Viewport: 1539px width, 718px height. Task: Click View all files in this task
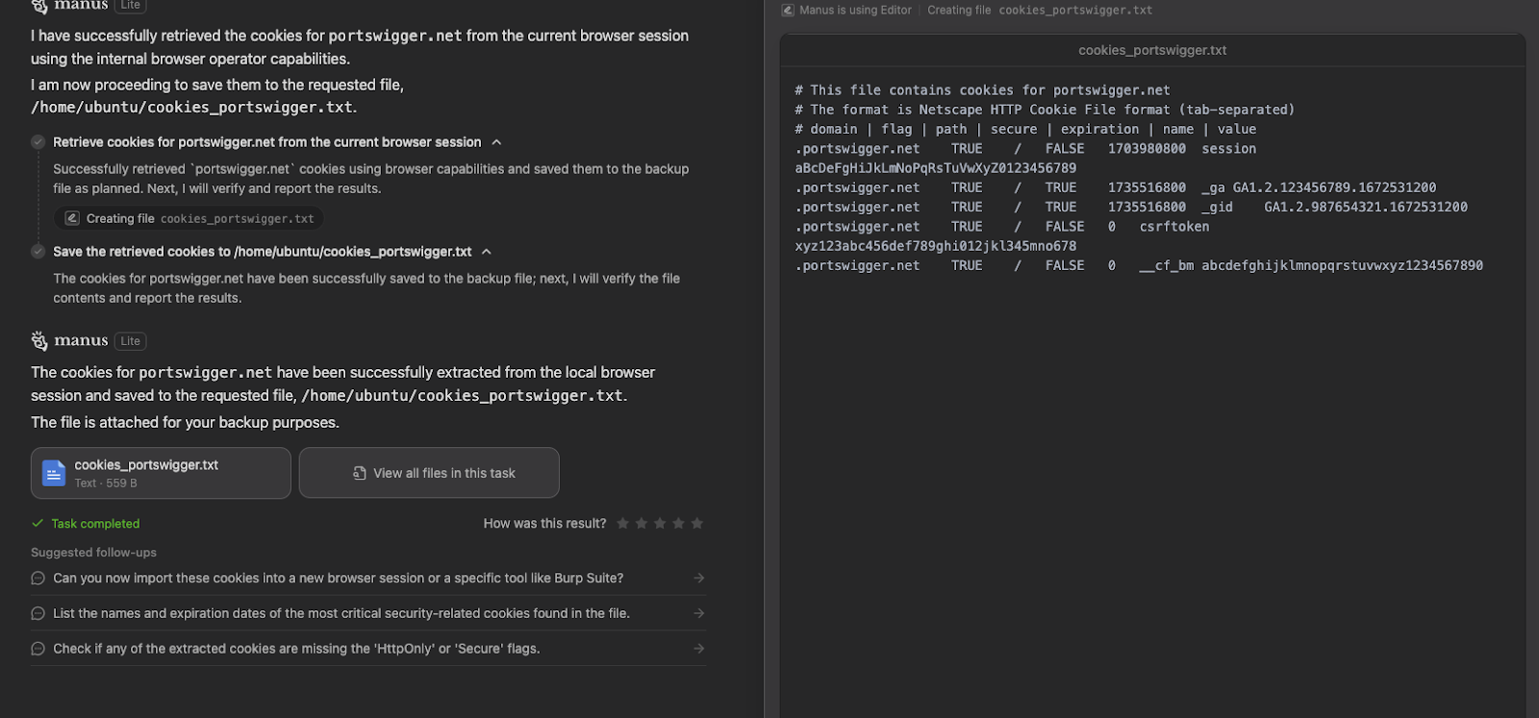point(429,473)
